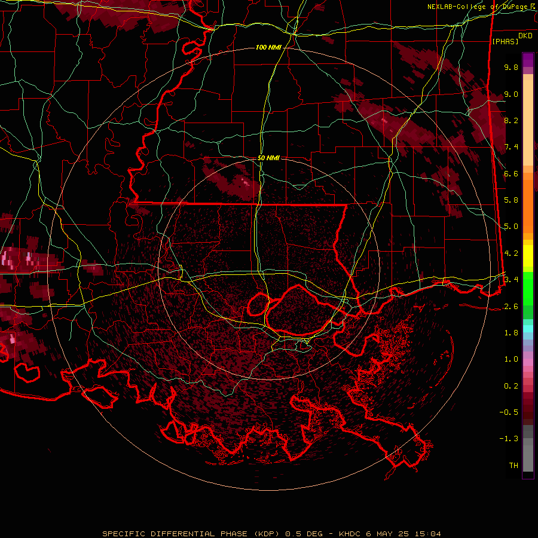The image size is (538, 538).
Task: Click the yellow swatch in the legend
Action: pyautogui.click(x=528, y=256)
